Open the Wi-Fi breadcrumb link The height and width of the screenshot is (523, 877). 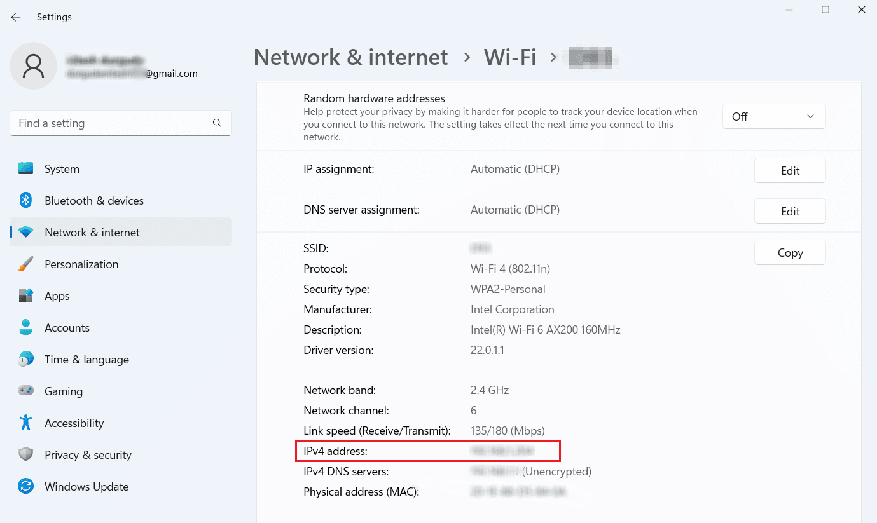[509, 57]
